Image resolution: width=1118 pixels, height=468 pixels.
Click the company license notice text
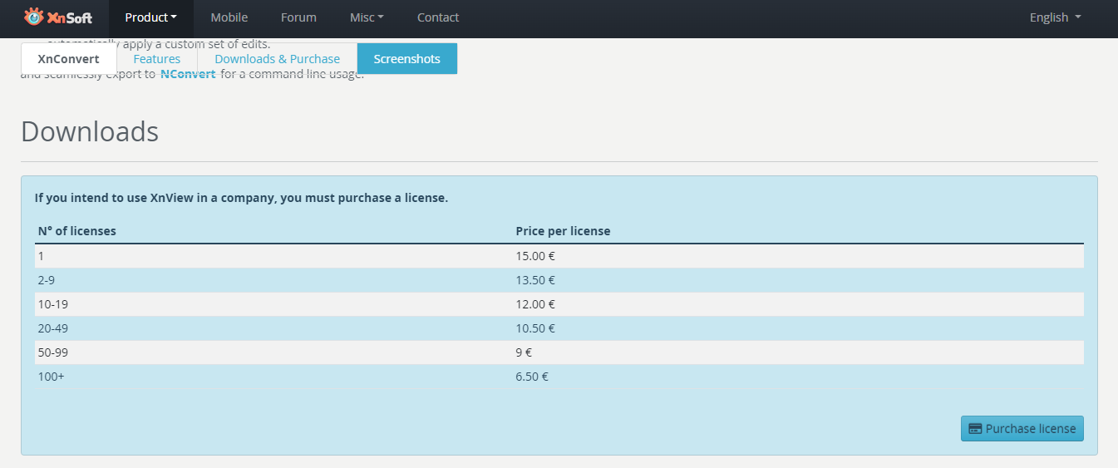tap(241, 198)
